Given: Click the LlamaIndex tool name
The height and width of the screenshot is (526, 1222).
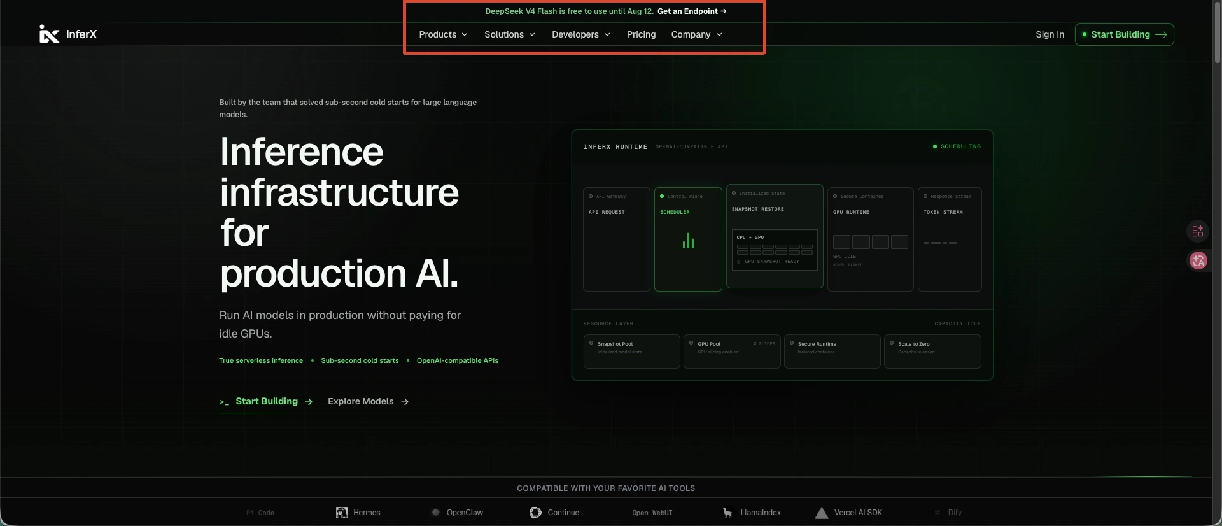Looking at the screenshot, I should click(761, 513).
